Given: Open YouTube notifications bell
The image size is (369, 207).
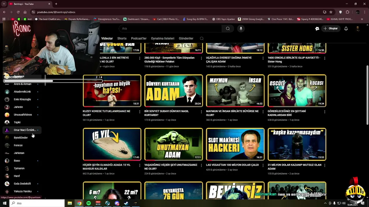Looking at the screenshot, I should (x=346, y=28).
